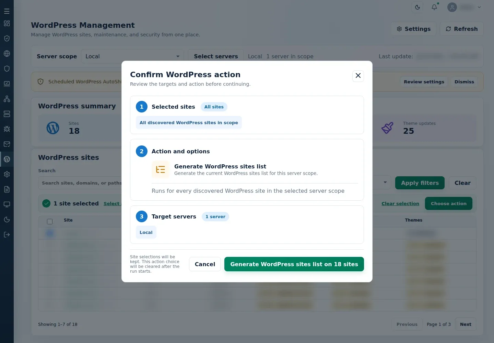
Task: Open the notifications bell
Action: pyautogui.click(x=434, y=7)
